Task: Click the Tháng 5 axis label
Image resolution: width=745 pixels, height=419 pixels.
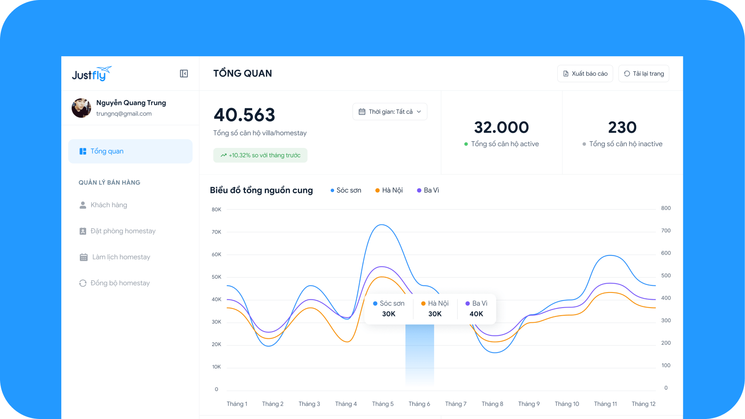Action: coord(383,404)
